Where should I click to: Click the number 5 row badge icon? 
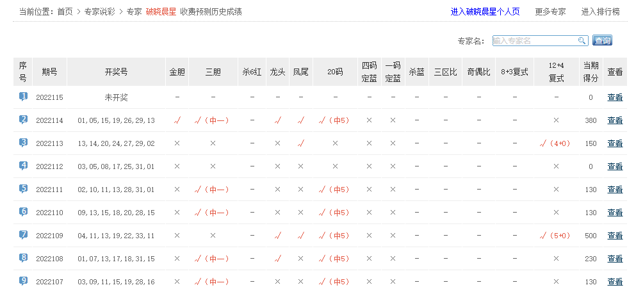(x=23, y=189)
